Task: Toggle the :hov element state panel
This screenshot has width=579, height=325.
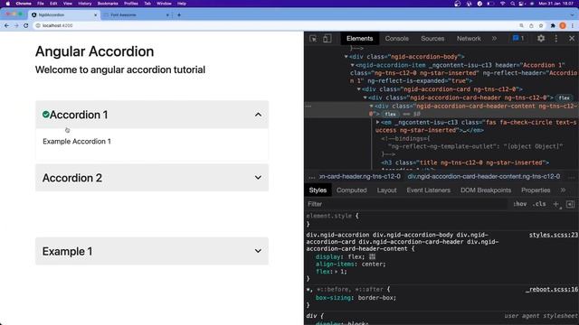Action: click(x=519, y=204)
